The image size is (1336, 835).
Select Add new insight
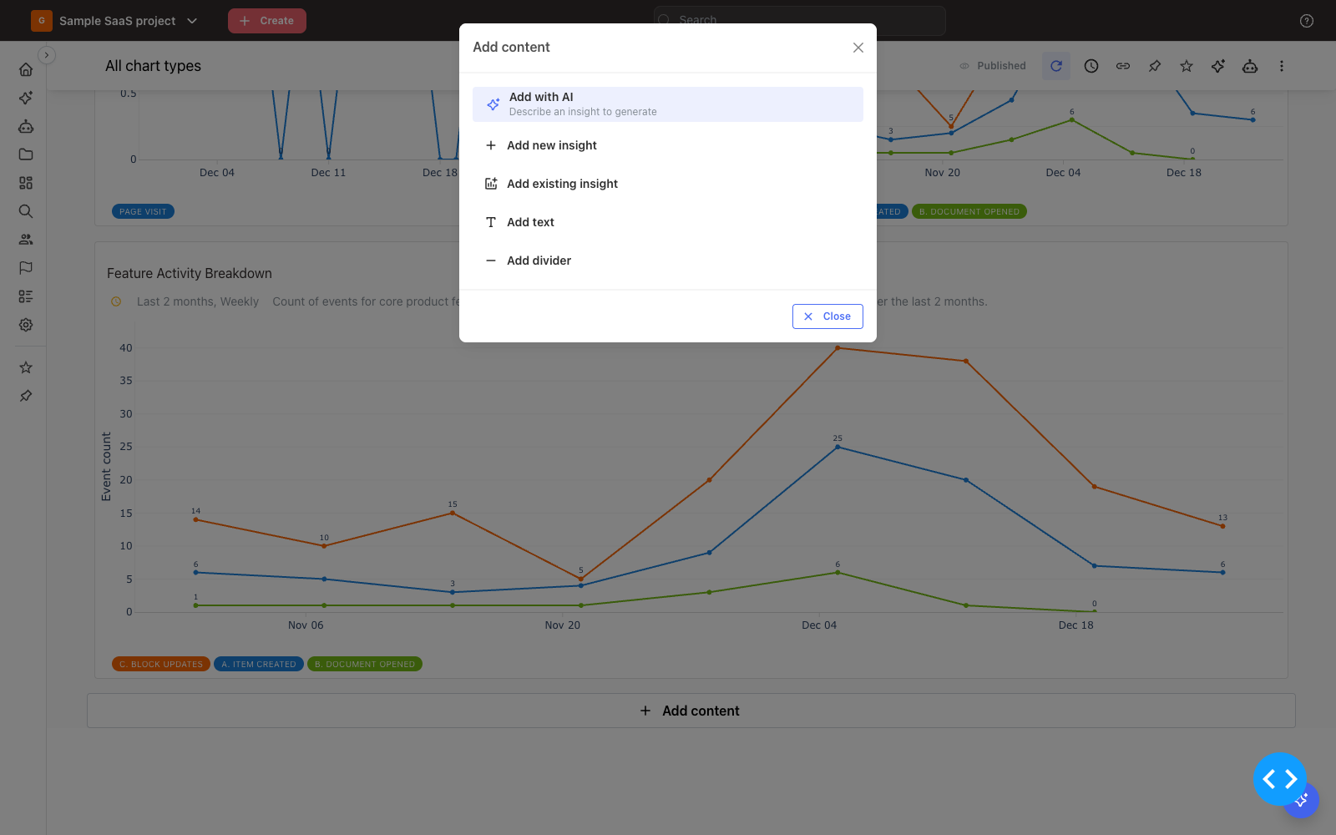(668, 145)
